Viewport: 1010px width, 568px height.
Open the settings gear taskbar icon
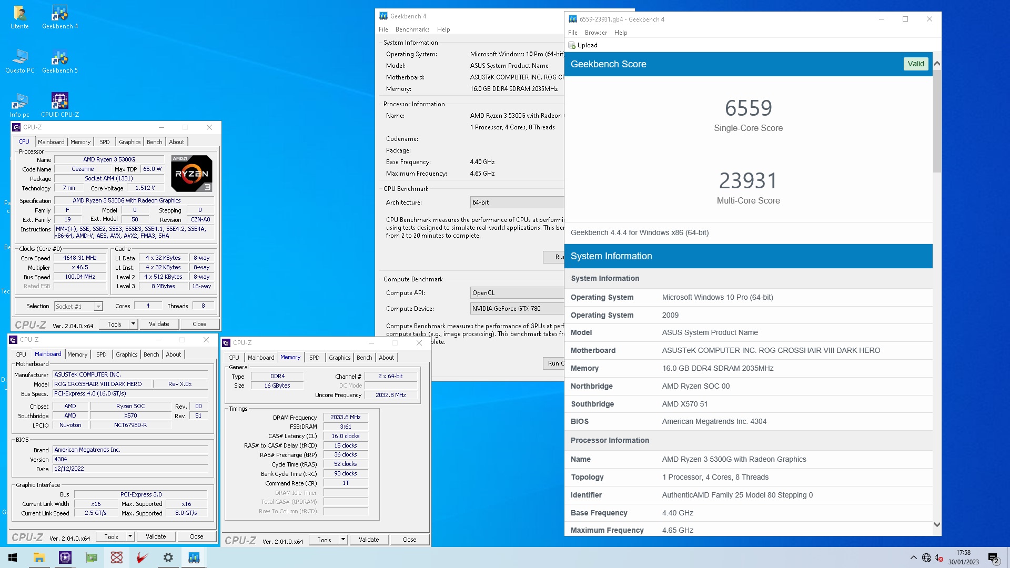pyautogui.click(x=168, y=557)
